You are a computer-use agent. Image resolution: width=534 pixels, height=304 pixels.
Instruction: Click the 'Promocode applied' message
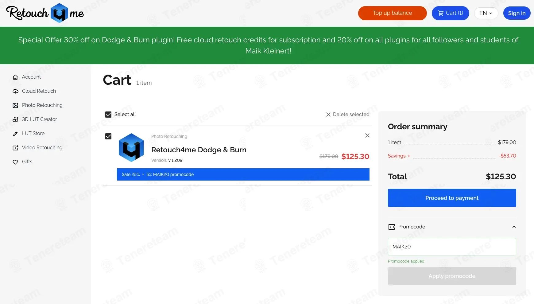click(406, 261)
